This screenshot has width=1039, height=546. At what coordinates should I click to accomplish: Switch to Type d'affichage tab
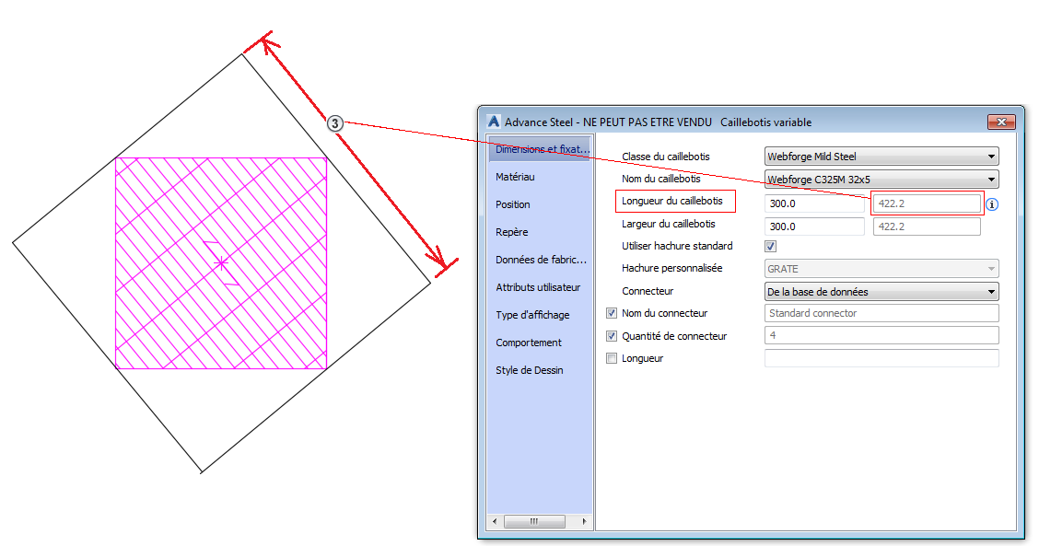(x=532, y=315)
